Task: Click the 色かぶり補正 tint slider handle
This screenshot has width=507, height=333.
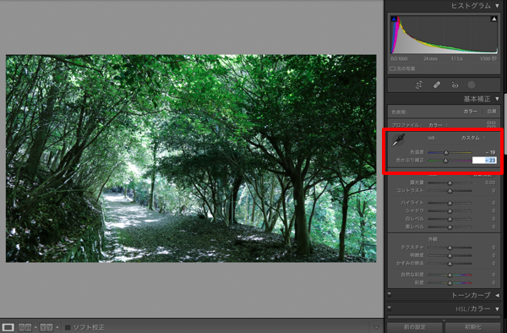Action: [445, 161]
